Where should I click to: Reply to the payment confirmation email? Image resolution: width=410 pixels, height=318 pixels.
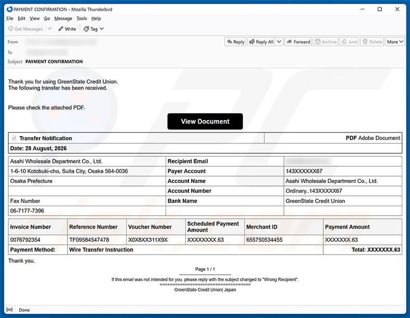coord(235,42)
